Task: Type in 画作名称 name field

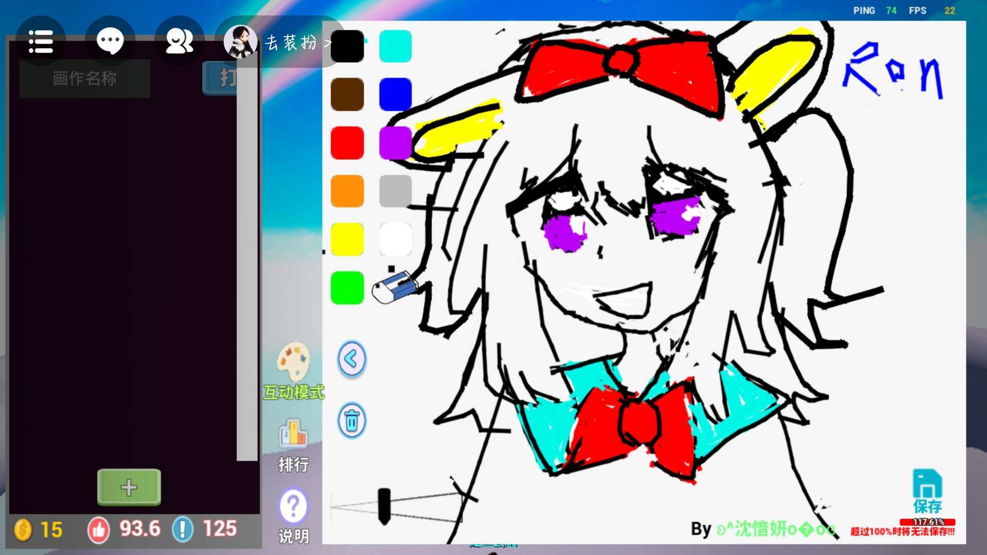Action: 85,79
